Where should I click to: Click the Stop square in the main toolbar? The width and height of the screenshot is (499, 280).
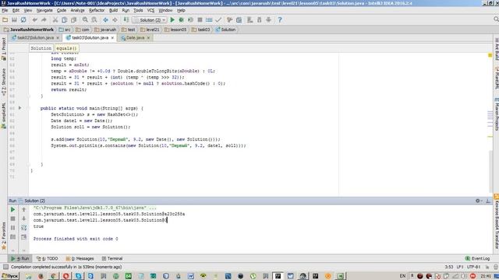click(200, 20)
